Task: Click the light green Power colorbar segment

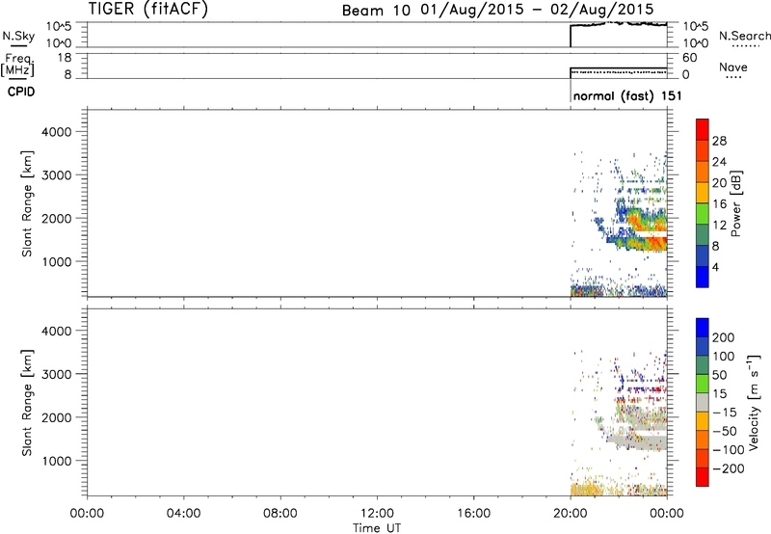Action: (x=703, y=213)
